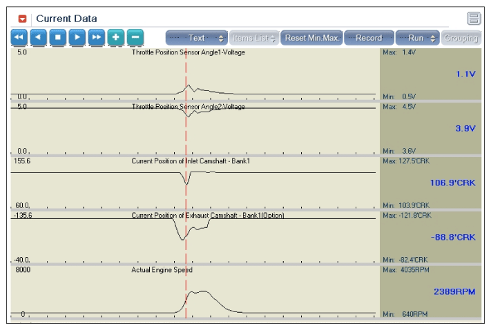The width and height of the screenshot is (491, 330).
Task: Click the Min -82.4'CRK reading
Action: coord(405,260)
